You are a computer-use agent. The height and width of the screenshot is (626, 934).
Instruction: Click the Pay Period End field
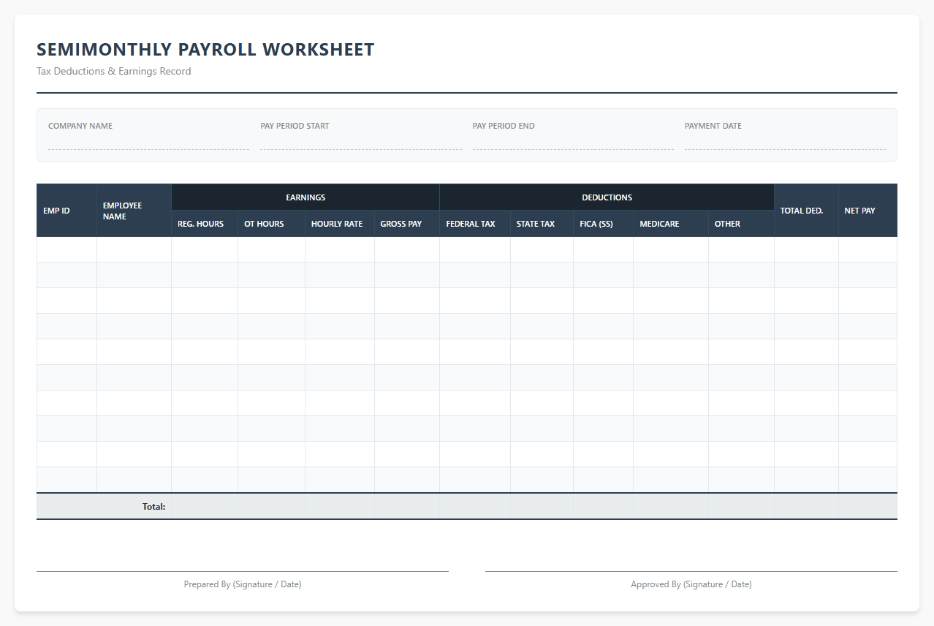573,143
